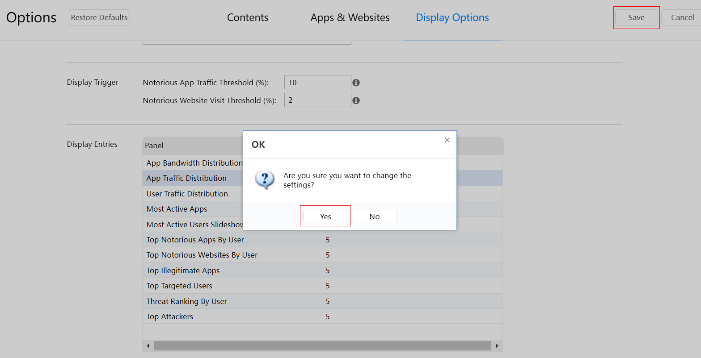Viewport: 701px width, 358px height.
Task: Click the info icon beside Notorious App Traffic Threshold
Action: tap(356, 83)
